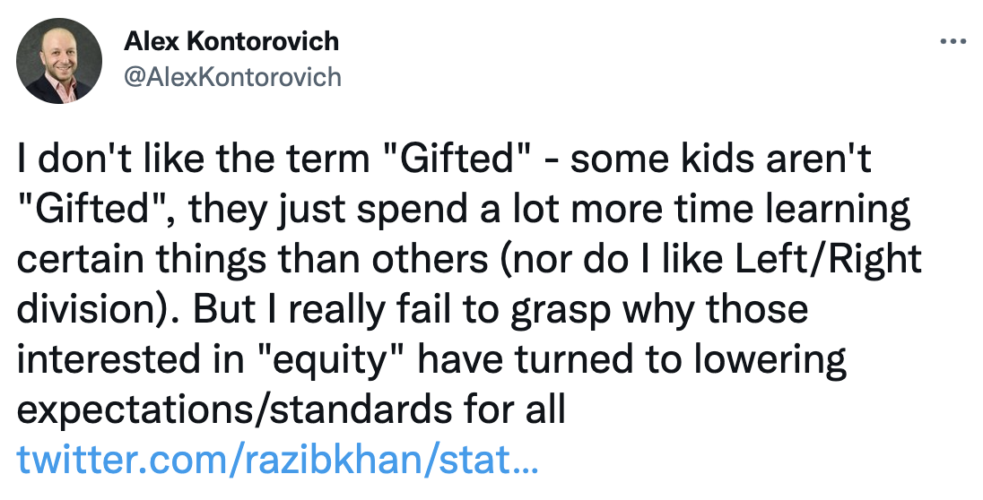Open the Alex Kontorovich display name
983x500 pixels.
coord(231,40)
